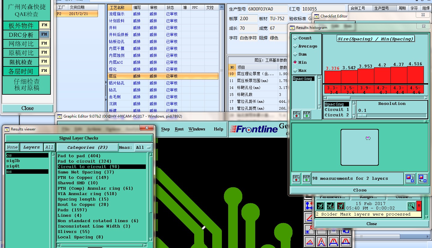The height and width of the screenshot is (248, 432).
Task: Open Rout menu in Graphic Editor
Action: [x=179, y=129]
